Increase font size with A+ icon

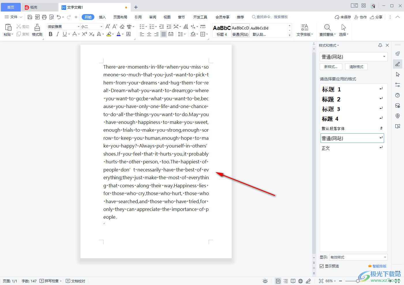click(108, 27)
